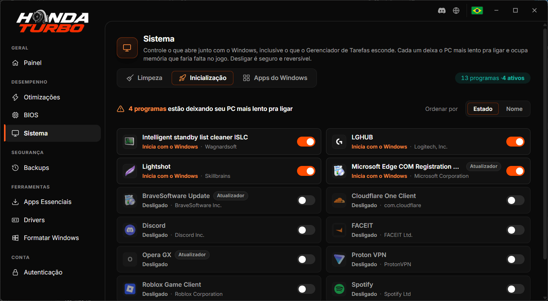Turn off Microsoft Edge COM Registration toggle
Image resolution: width=548 pixels, height=301 pixels.
tap(515, 171)
